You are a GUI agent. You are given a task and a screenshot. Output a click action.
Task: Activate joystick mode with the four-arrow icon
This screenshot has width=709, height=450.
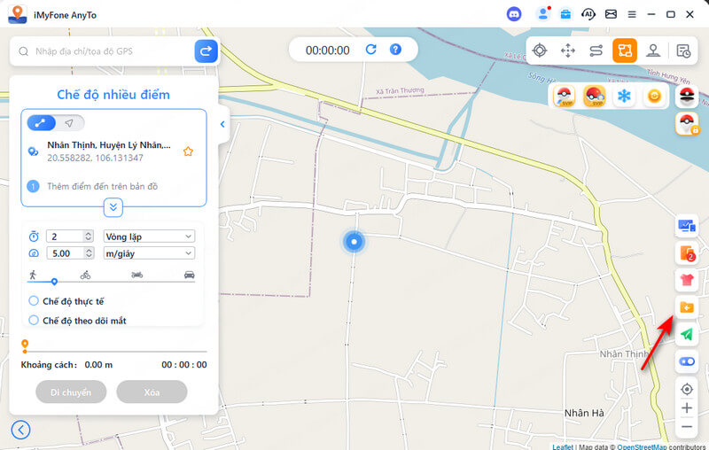pyautogui.click(x=568, y=50)
